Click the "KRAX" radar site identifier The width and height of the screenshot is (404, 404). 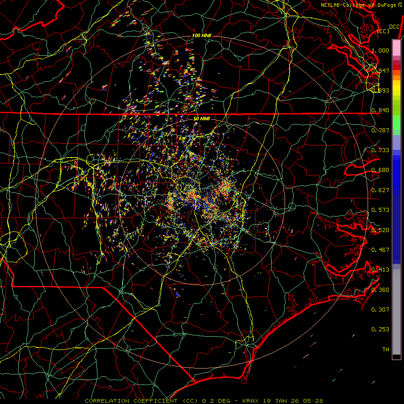point(251,401)
